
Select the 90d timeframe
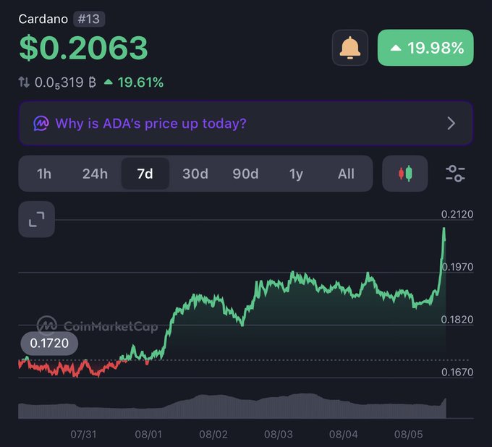click(x=245, y=174)
